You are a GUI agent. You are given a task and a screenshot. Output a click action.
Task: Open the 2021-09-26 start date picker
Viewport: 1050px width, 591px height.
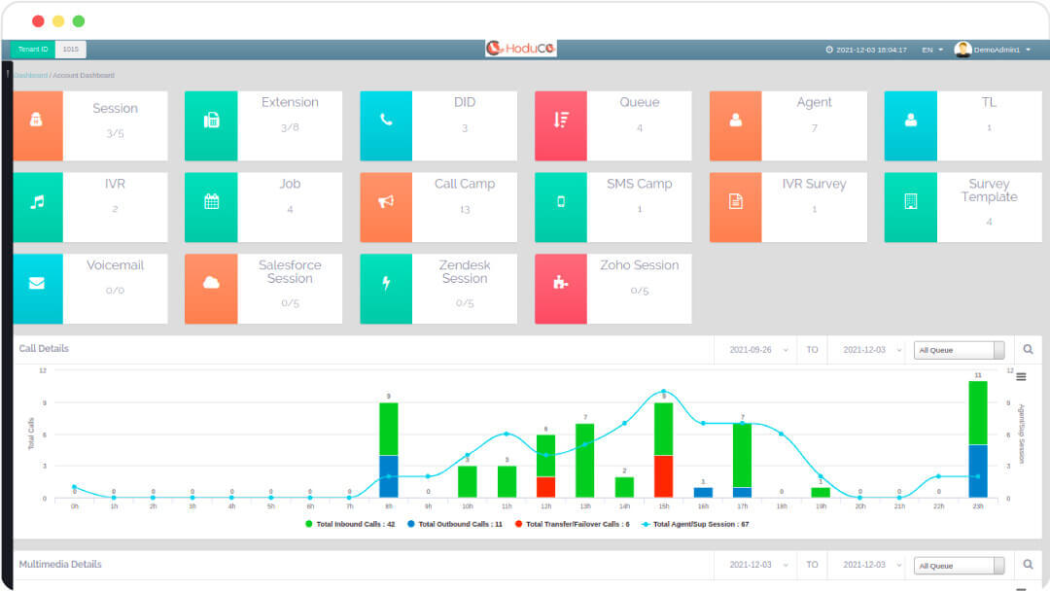pyautogui.click(x=756, y=349)
